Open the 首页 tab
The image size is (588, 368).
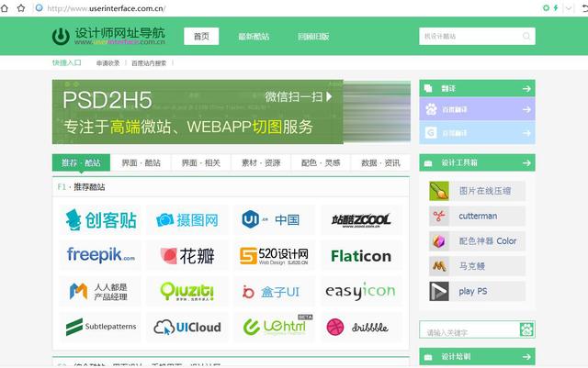click(201, 37)
